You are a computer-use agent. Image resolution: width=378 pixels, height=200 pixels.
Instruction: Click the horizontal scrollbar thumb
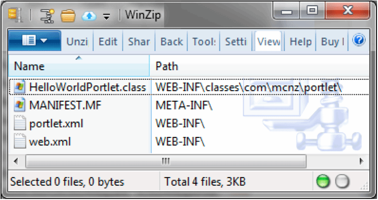pos(166,161)
